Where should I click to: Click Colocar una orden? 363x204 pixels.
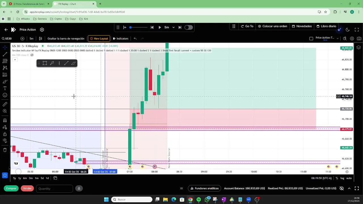pos(273,26)
